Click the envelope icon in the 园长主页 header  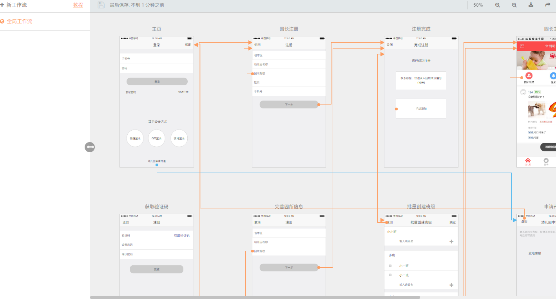(522, 46)
